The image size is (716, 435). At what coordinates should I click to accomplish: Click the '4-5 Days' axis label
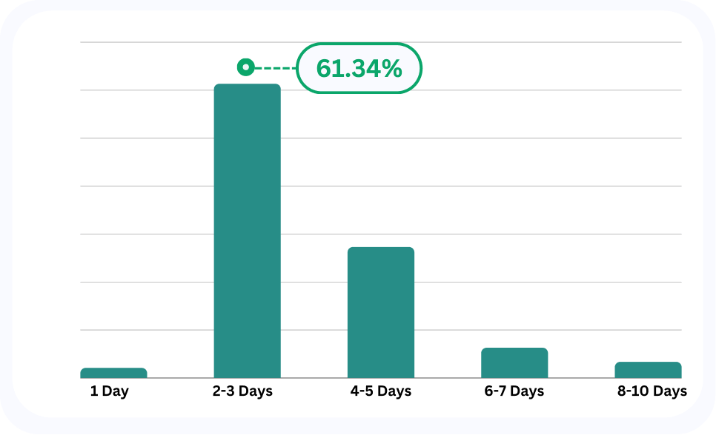pyautogui.click(x=381, y=391)
